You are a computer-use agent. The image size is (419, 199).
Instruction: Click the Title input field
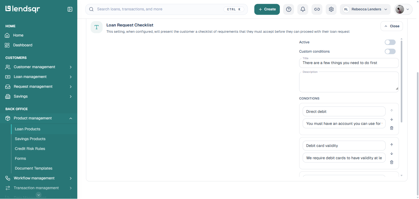(349, 63)
